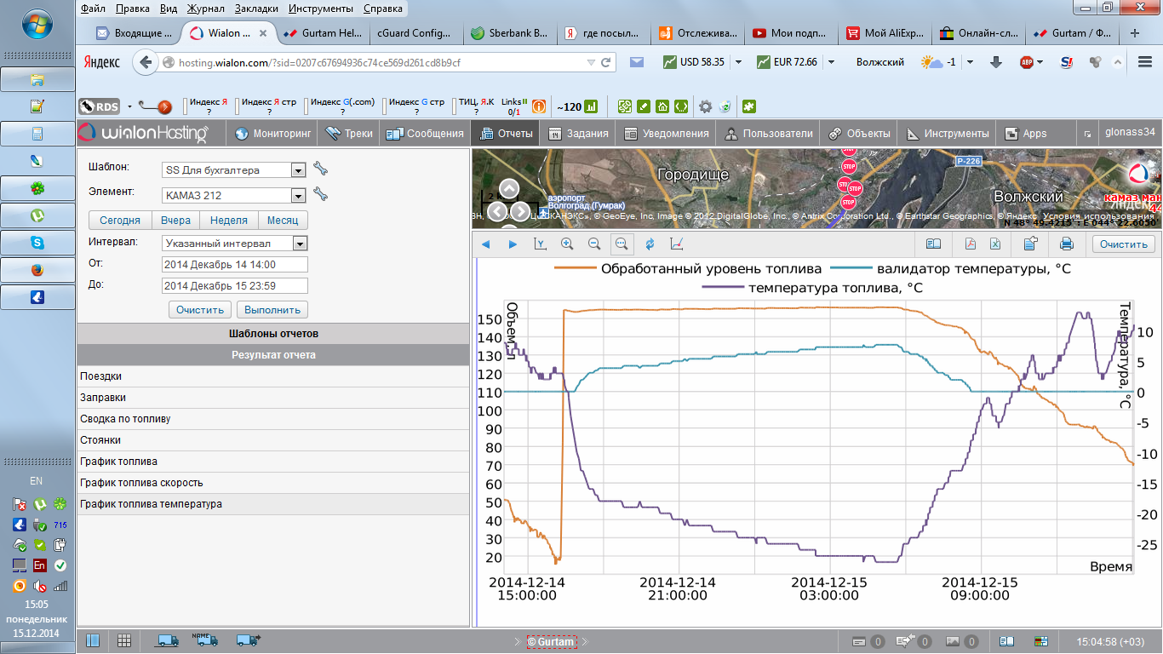This screenshot has width=1163, height=654.
Task: Open the Интервал dropdown
Action: pos(298,243)
